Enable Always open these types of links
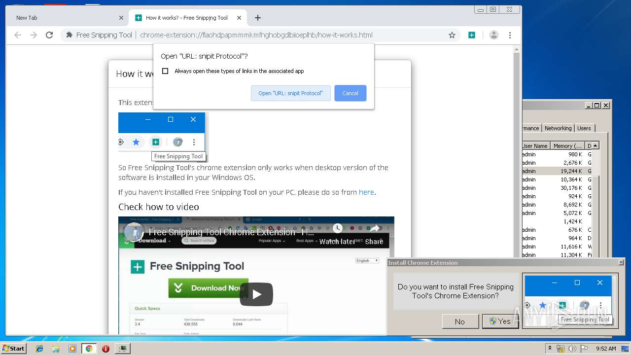Screen dimensions: 631x355 click(x=165, y=71)
